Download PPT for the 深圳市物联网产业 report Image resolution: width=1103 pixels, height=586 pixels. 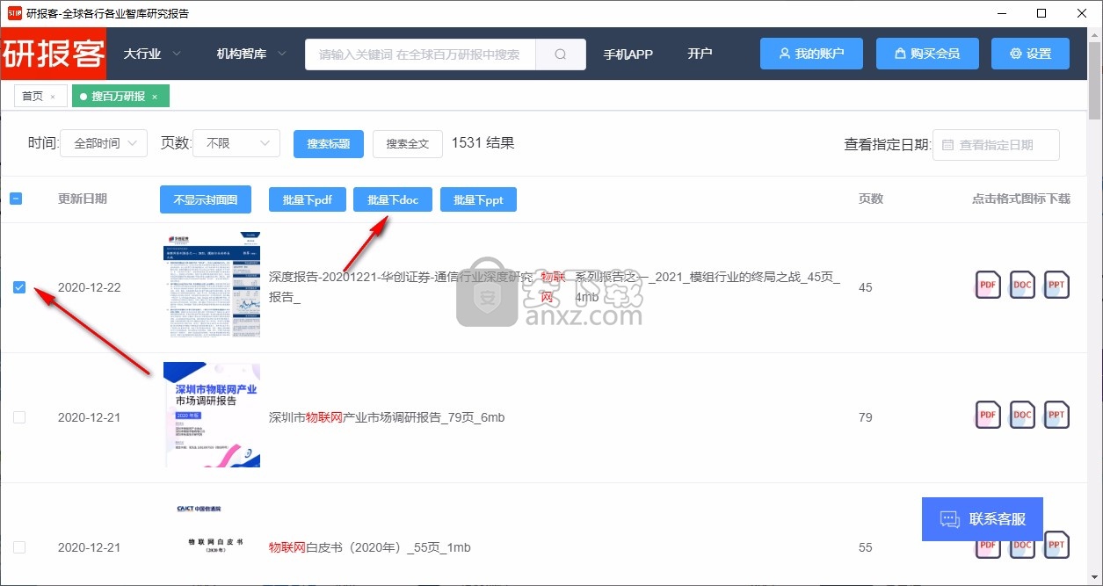click(1056, 415)
